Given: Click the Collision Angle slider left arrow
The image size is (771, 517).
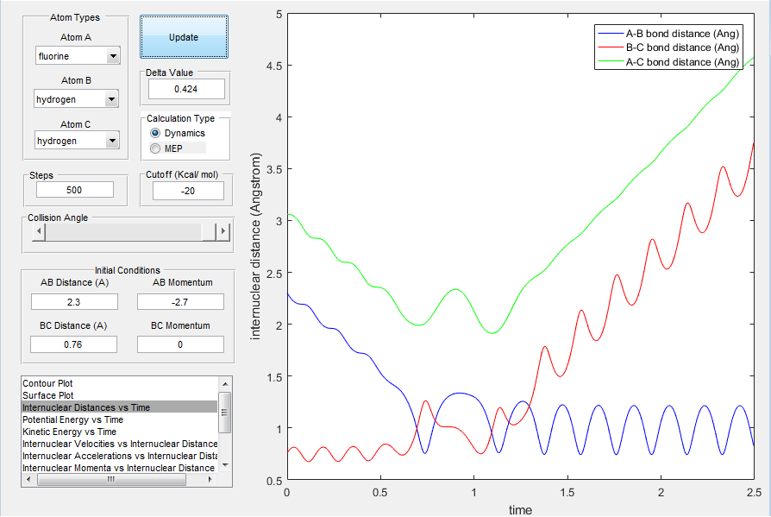Looking at the screenshot, I should click(x=38, y=230).
